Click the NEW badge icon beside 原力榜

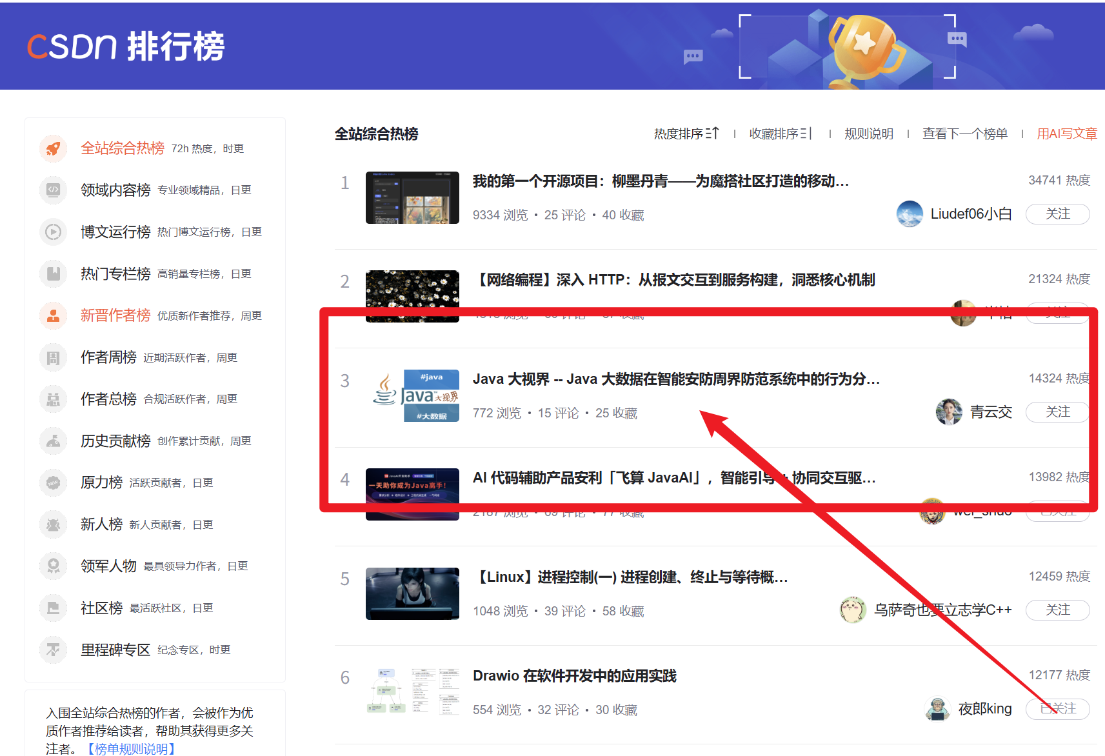click(x=54, y=482)
